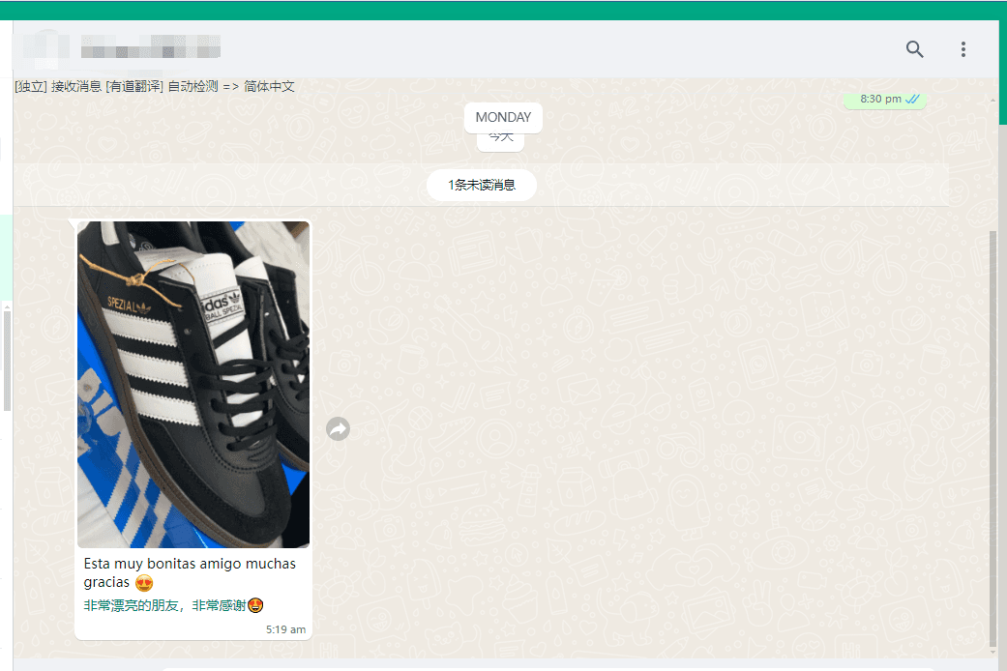
Task: Click the blurred contact profile avatar
Action: (x=44, y=46)
